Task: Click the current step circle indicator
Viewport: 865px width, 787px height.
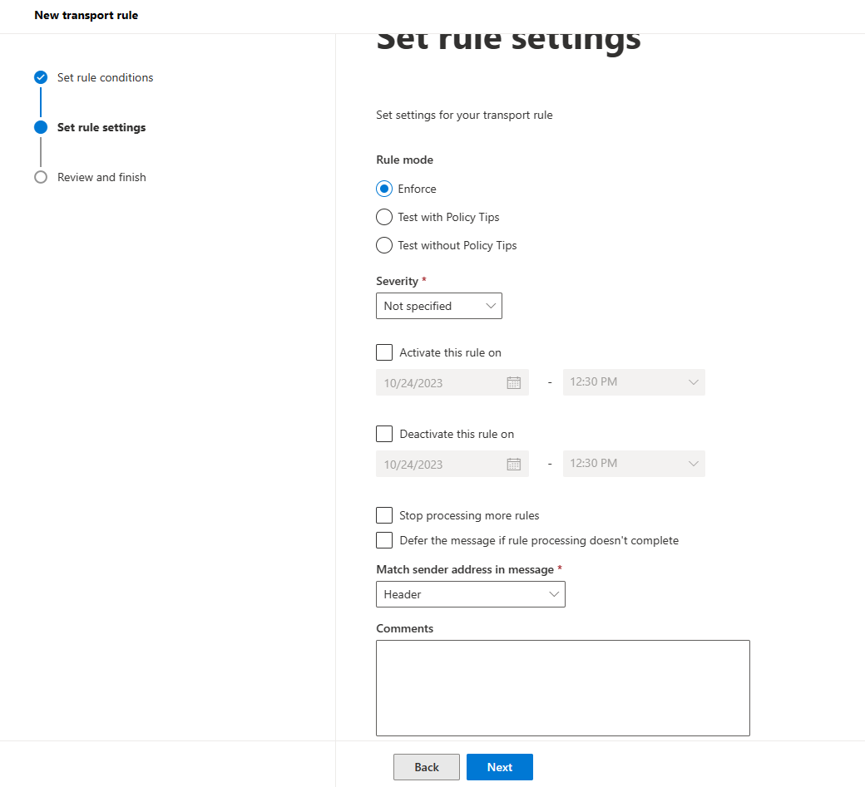Action: (x=41, y=127)
